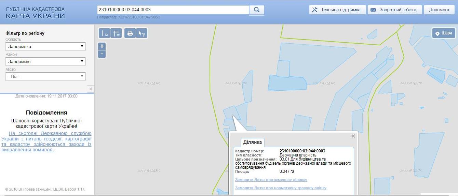Image resolution: width=458 pixels, height=196 pixels.
Task: Open the Область dropdown
Action: pos(45,47)
